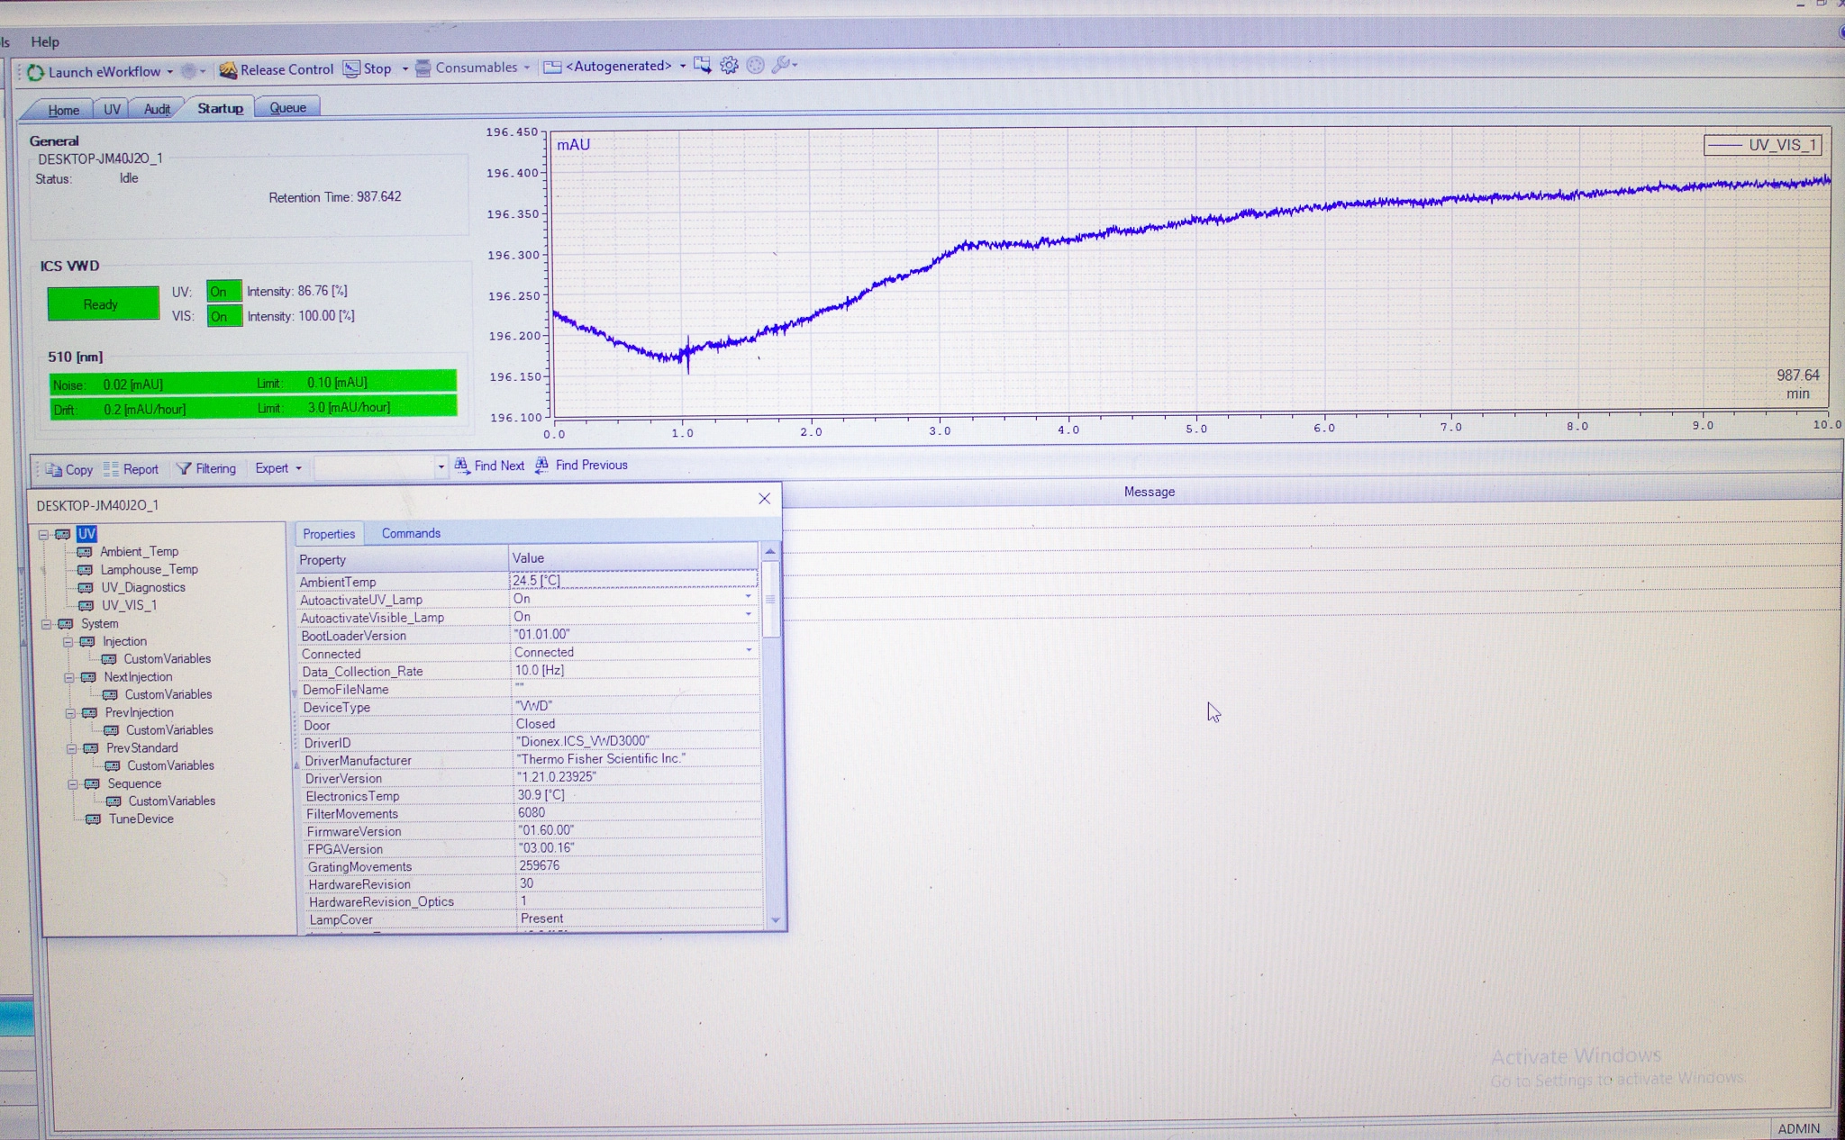Open the dropdown arrow beside Stop
Image resolution: width=1845 pixels, height=1140 pixels.
(x=404, y=68)
